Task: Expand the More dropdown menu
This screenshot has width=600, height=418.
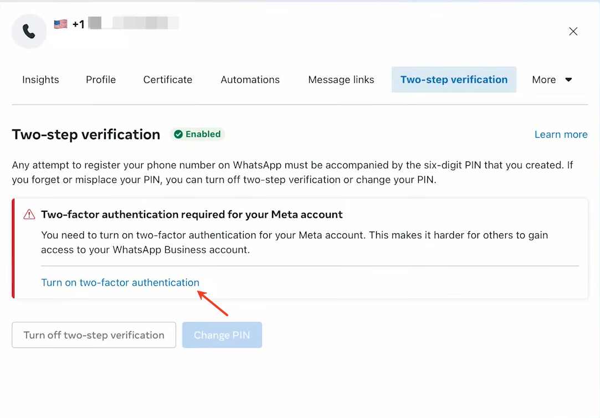Action: coord(552,80)
